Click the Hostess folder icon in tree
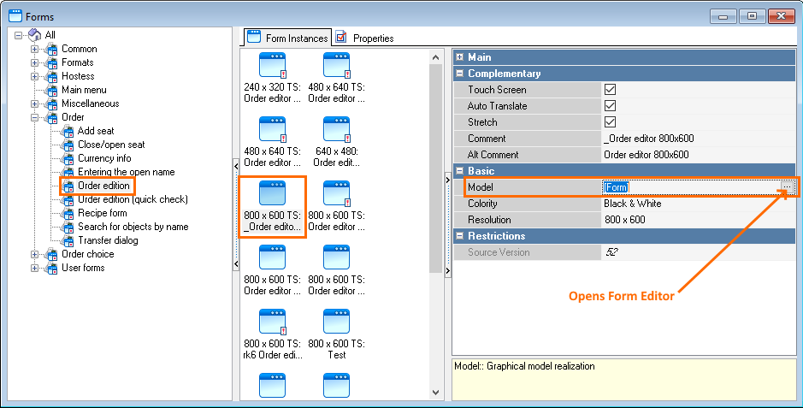The image size is (803, 408). pos(50,77)
